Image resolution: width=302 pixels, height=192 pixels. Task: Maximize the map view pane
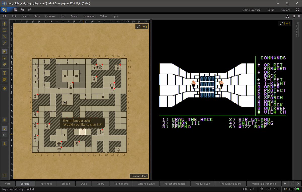point(138,27)
